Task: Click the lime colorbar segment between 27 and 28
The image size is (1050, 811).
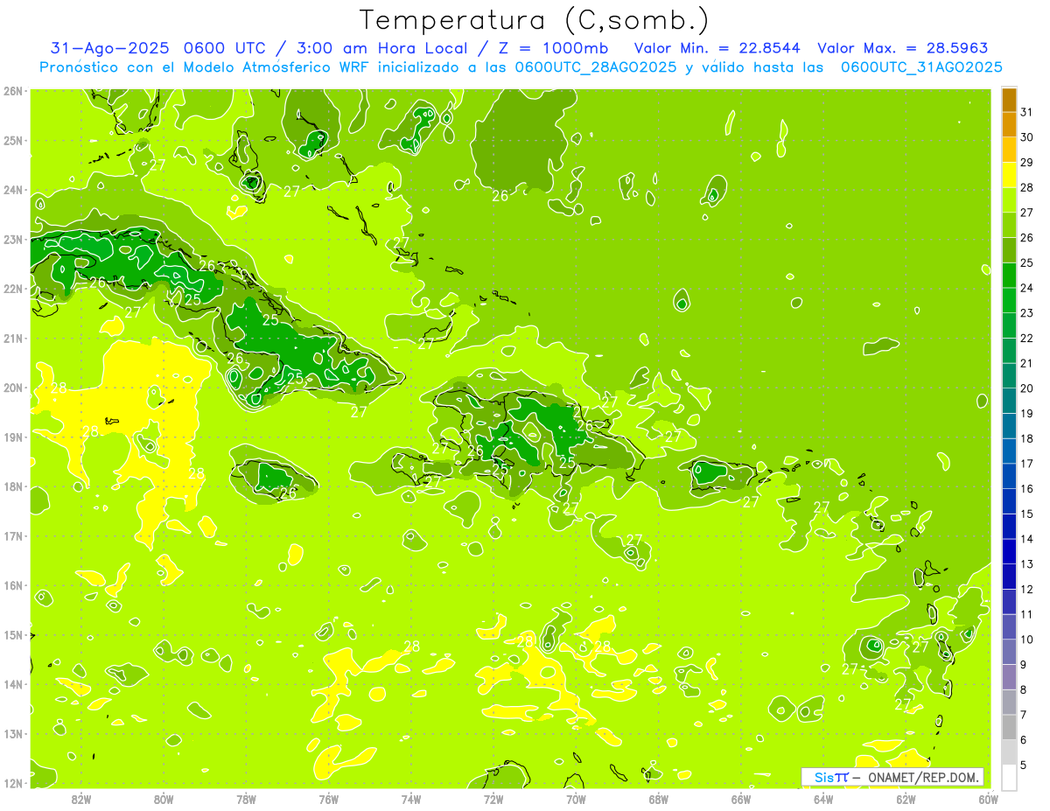Action: (x=1009, y=200)
